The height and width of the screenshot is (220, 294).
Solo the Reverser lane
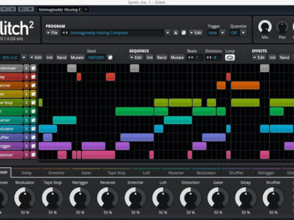tap(26, 120)
